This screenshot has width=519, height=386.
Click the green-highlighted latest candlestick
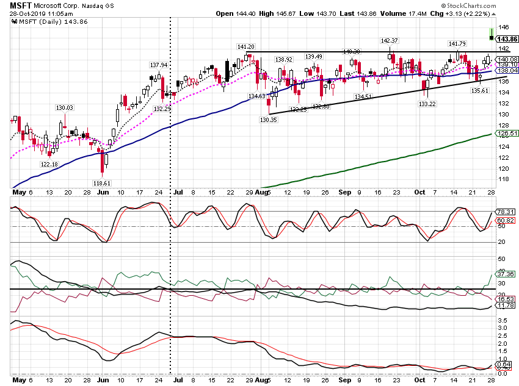pyautogui.click(x=492, y=35)
